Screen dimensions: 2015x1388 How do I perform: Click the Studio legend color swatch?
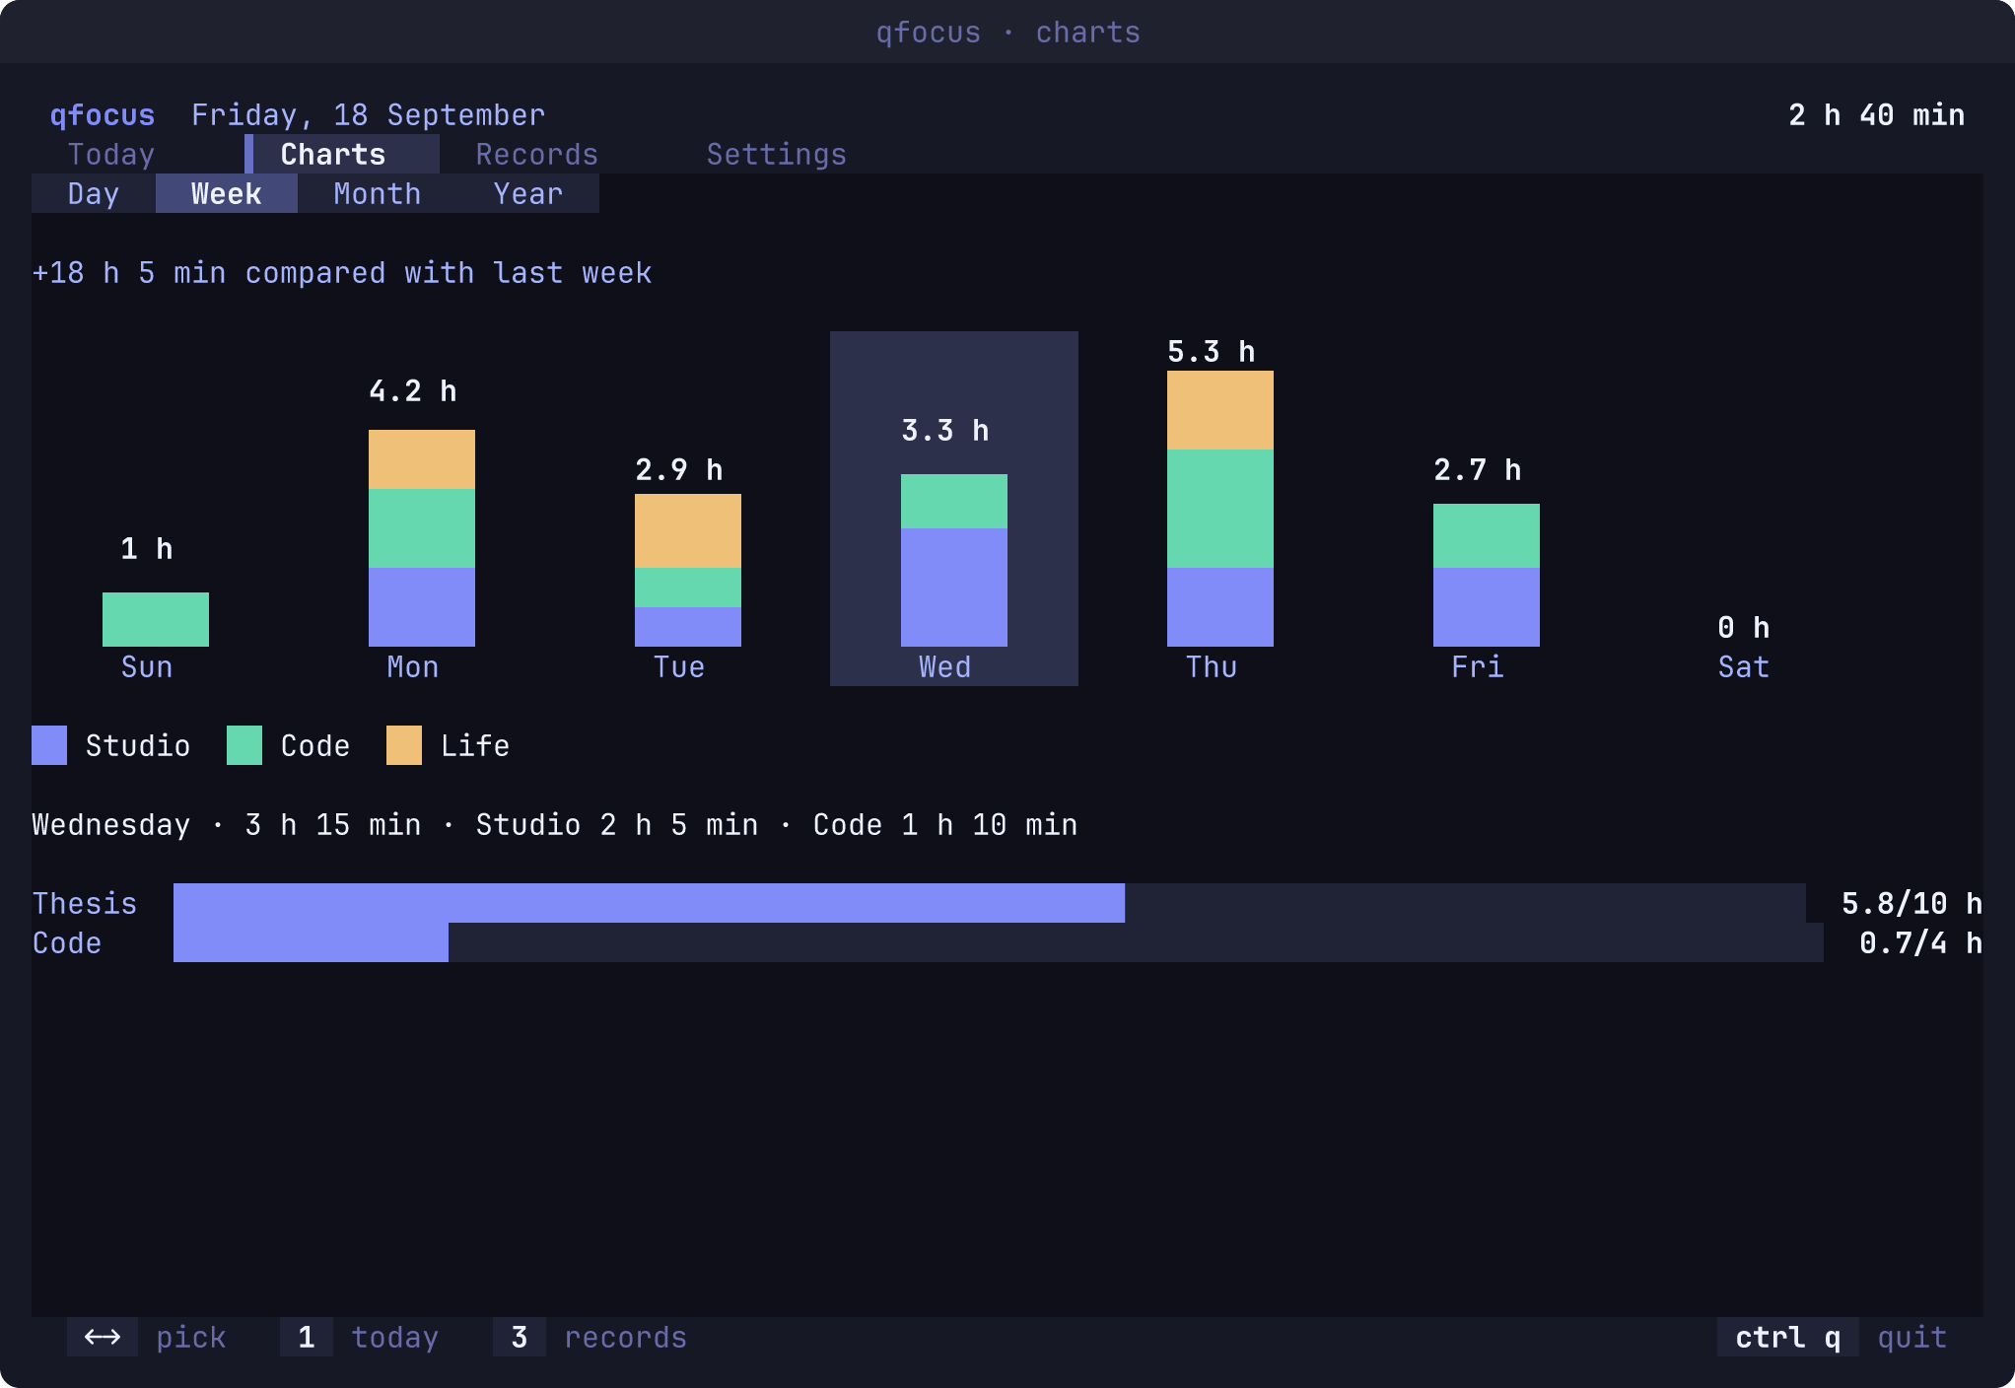49,745
